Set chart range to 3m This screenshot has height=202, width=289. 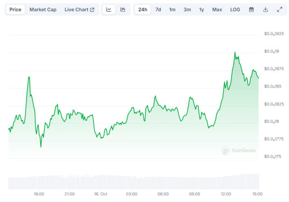[187, 10]
